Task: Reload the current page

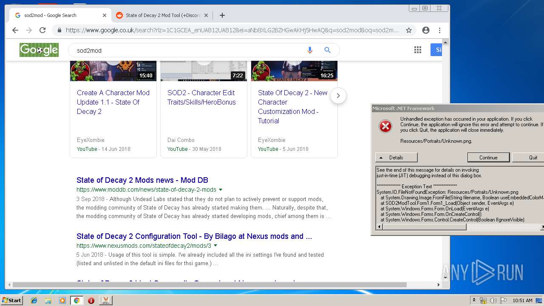Action: tap(42, 30)
